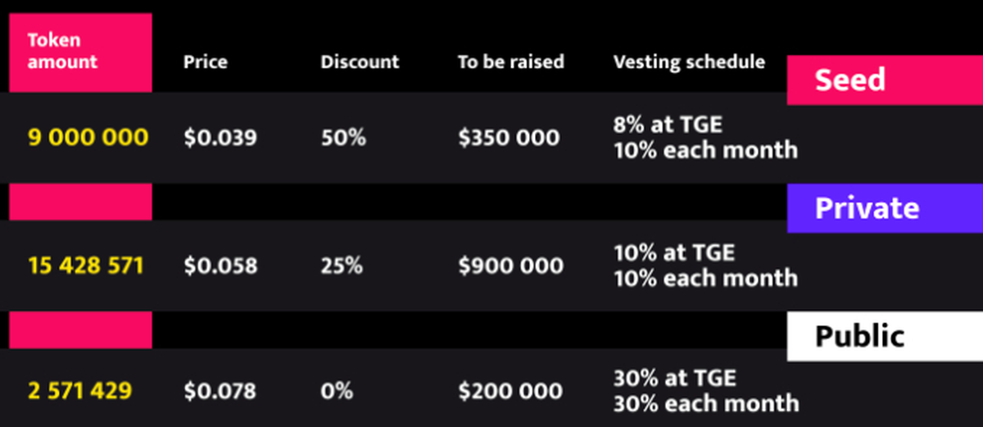Click the $900 000 raise amount

point(510,266)
